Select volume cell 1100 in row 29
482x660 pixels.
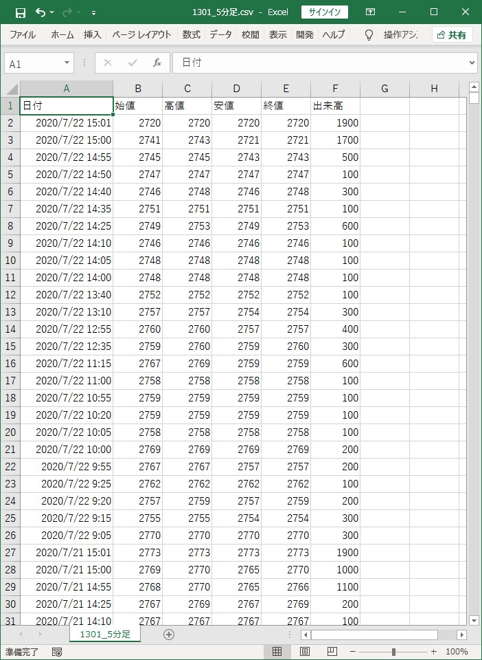coord(335,586)
